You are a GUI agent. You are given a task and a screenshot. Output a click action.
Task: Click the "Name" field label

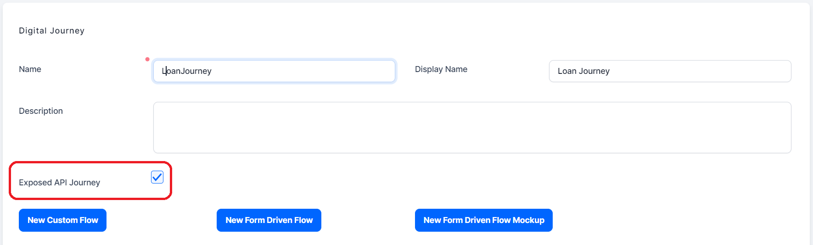pos(30,69)
